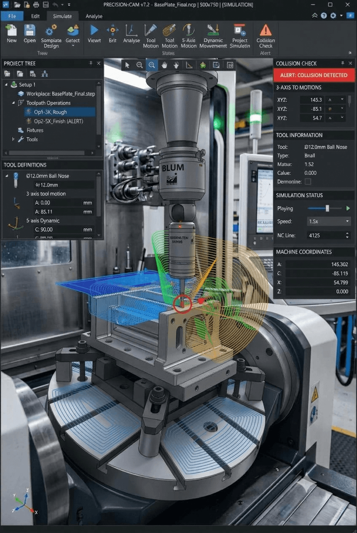The width and height of the screenshot is (357, 533).
Task: Expand the Tools tree node
Action: coord(13,139)
